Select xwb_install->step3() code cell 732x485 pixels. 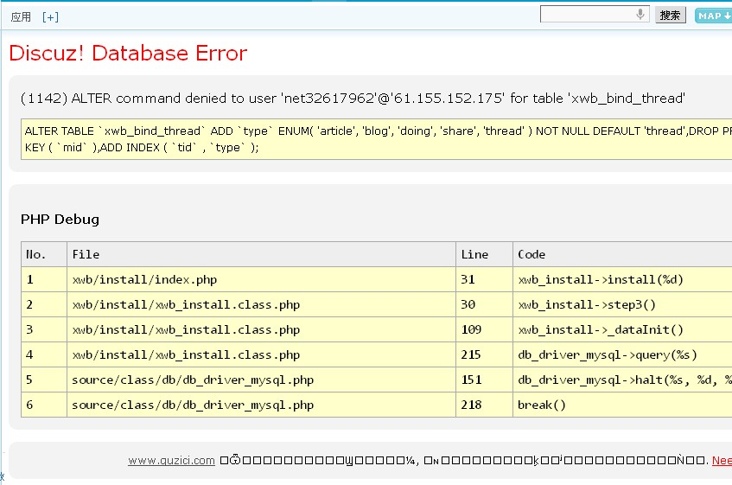[623, 305]
